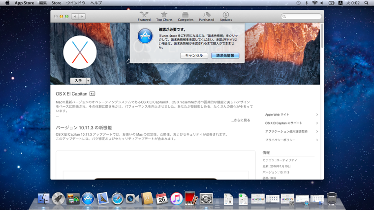
Task: Open Launchpad from the dock
Action: pos(59,199)
